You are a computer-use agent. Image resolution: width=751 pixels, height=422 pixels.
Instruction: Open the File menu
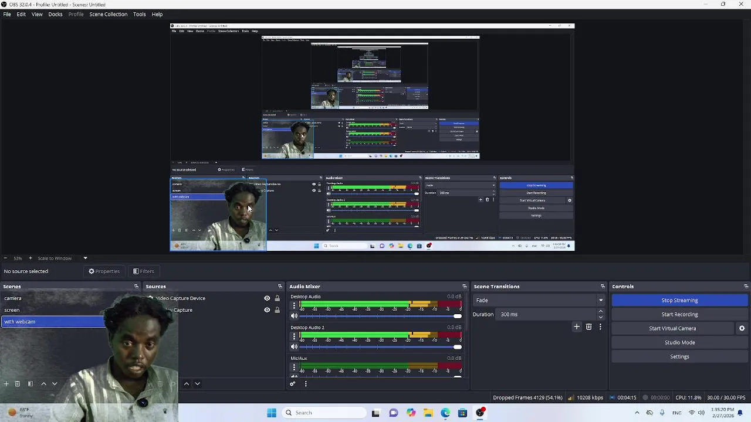pos(7,14)
